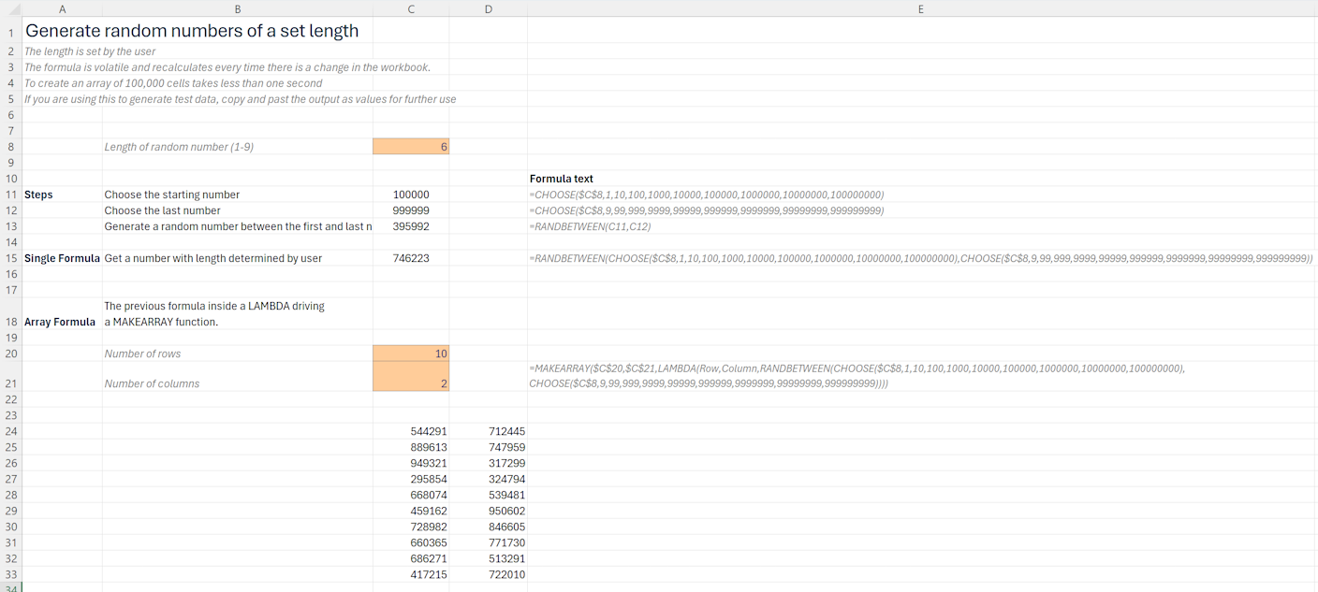Select the MAKEARRAY formula text cell
Image resolution: width=1318 pixels, height=592 pixels.
(x=857, y=376)
